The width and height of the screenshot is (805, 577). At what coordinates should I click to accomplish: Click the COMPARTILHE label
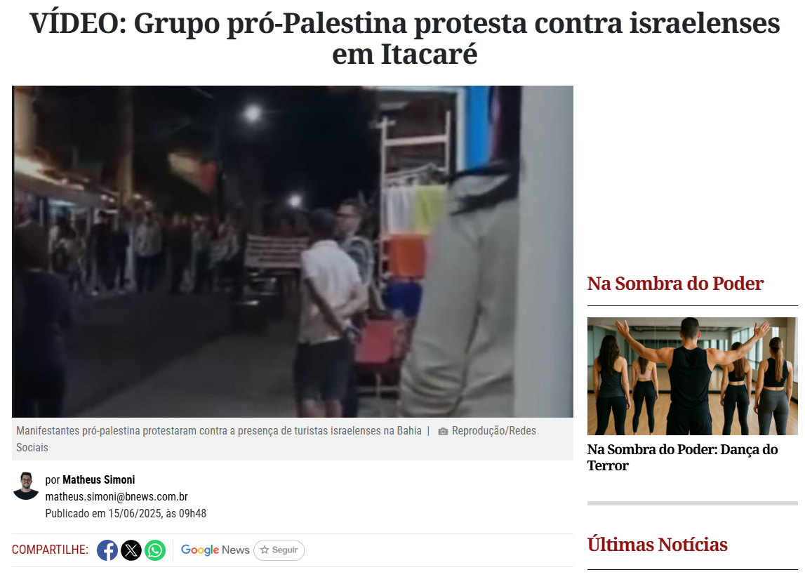point(50,550)
